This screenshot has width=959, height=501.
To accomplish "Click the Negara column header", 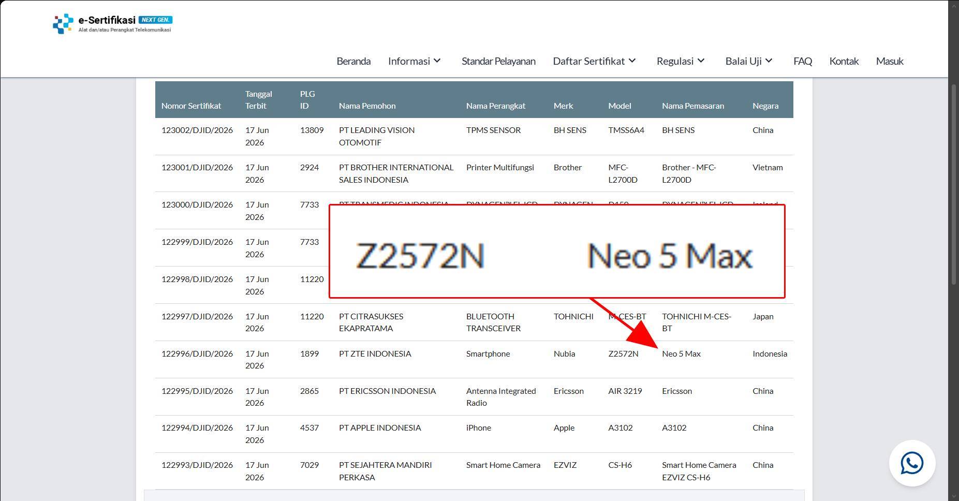I will pos(765,106).
